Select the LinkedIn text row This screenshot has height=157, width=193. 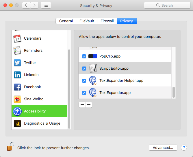[31, 75]
